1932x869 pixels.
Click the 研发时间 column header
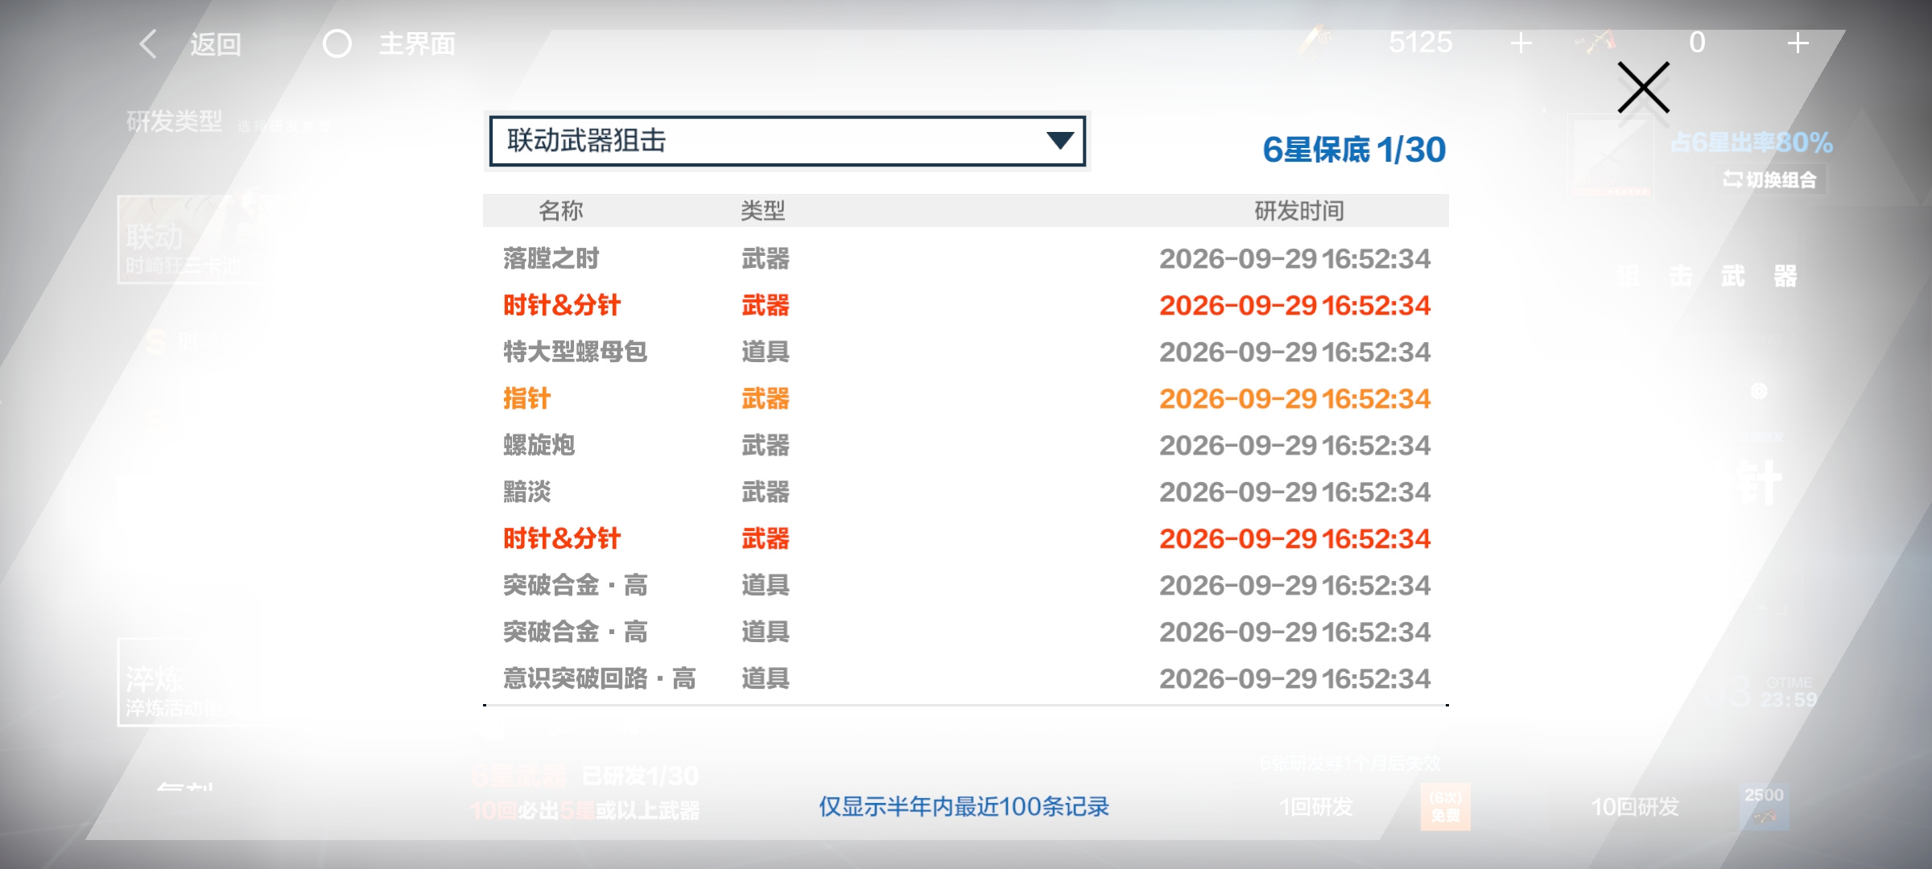[x=1300, y=211]
